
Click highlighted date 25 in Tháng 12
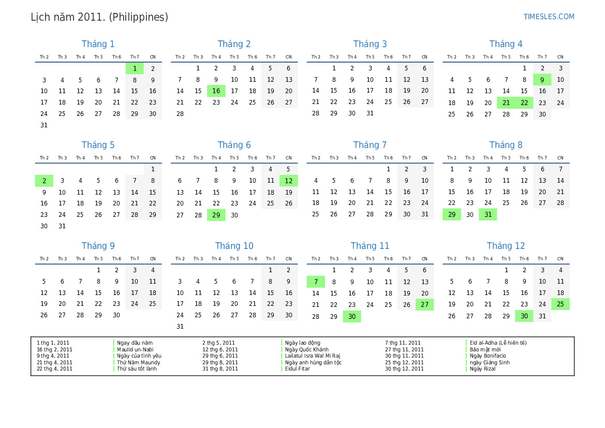pos(560,304)
